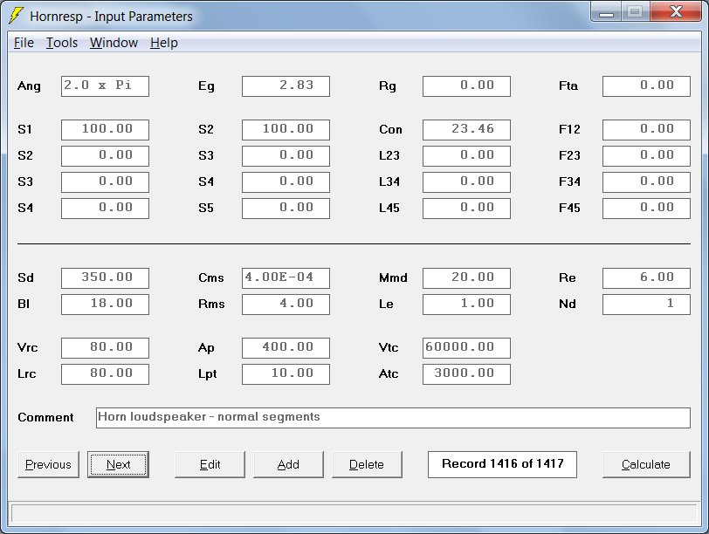Image resolution: width=709 pixels, height=534 pixels.
Task: Click the Vrc field showing 80.00
Action: tap(105, 348)
